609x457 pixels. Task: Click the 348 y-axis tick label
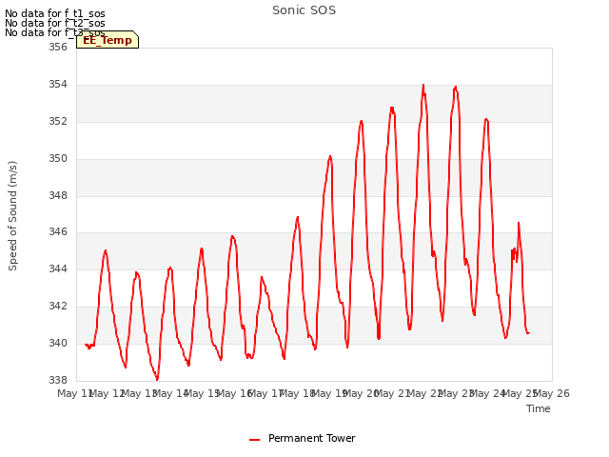(58, 195)
